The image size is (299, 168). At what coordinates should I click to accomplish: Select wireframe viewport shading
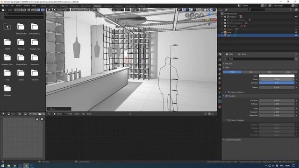(x=202, y=10)
